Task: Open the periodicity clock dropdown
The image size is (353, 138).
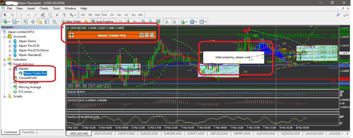Action: pos(193,22)
